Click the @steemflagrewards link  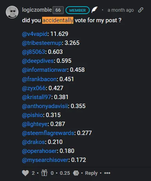(x=48, y=133)
